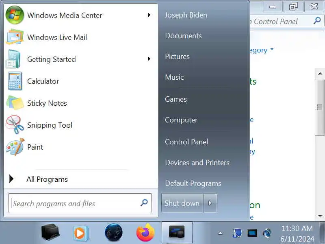Open Action Center flag tray icon

click(237, 233)
